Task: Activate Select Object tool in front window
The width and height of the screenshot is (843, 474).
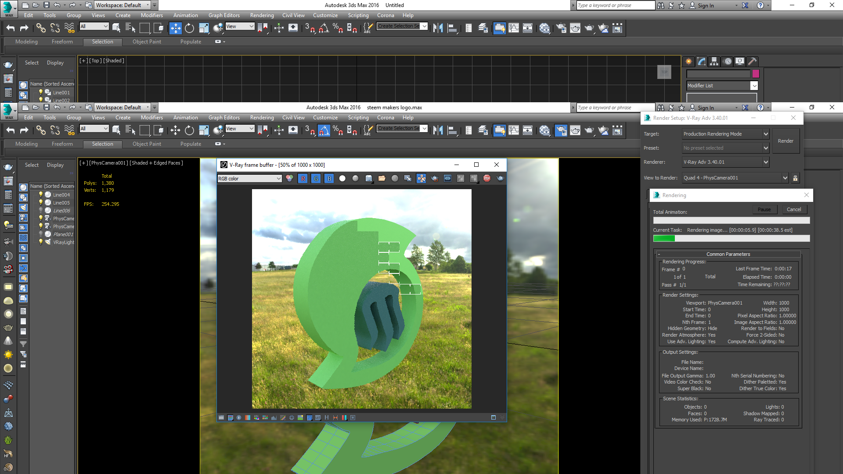Action: [x=116, y=130]
